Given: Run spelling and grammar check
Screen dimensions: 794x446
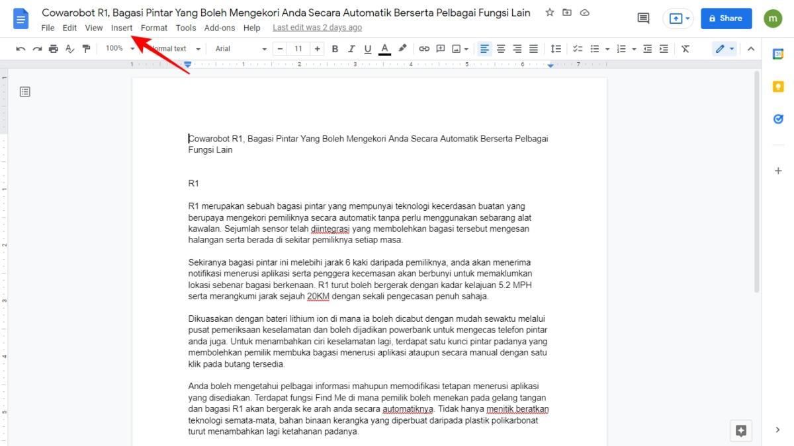Looking at the screenshot, I should [x=69, y=49].
